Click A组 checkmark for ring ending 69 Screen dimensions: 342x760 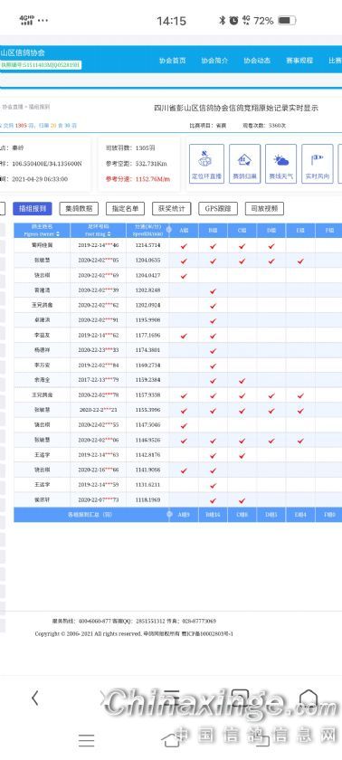click(x=184, y=276)
